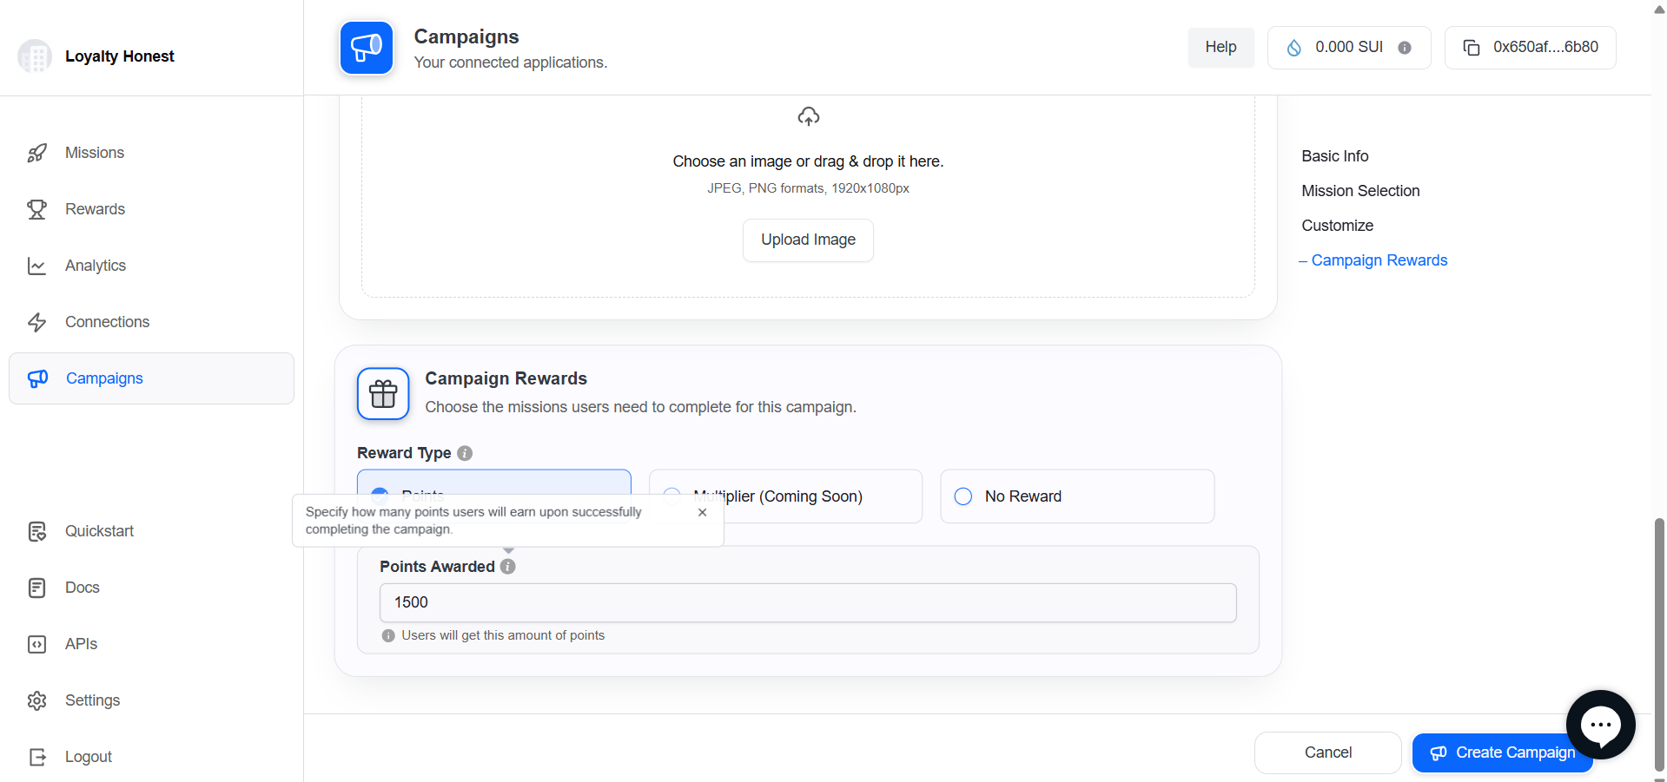The width and height of the screenshot is (1667, 782).
Task: Click the Upload Image button
Action: pos(808,240)
